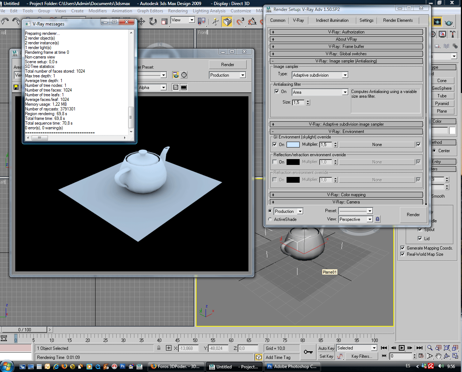Toggle GI Environment map checkbox beside None
The height and width of the screenshot is (372, 462).
tap(418, 144)
